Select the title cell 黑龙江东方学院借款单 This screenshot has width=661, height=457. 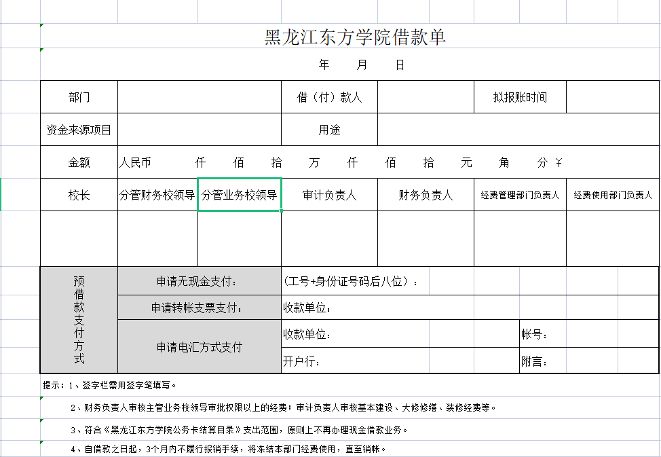click(350, 36)
